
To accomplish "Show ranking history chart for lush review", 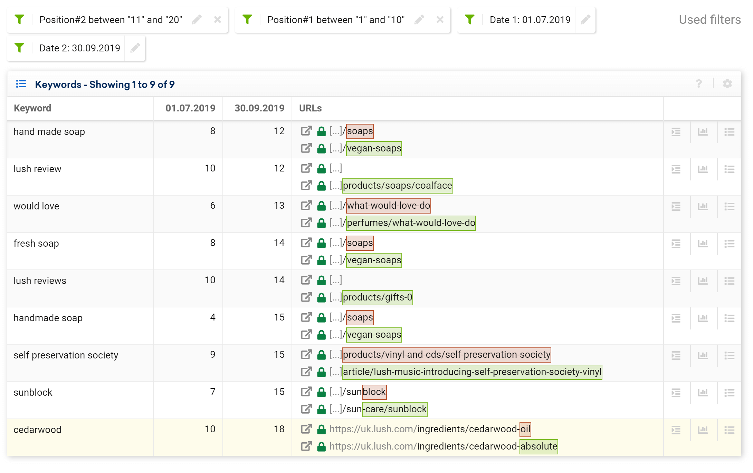I will pyautogui.click(x=703, y=169).
